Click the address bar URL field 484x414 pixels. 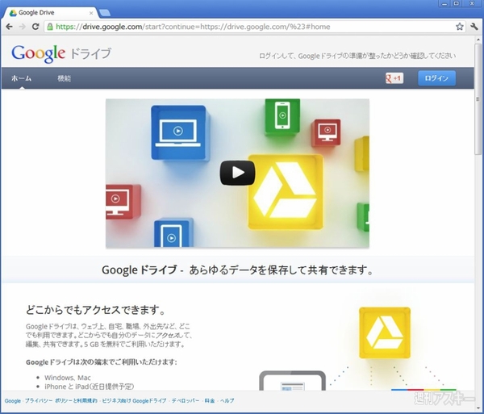(x=254, y=27)
